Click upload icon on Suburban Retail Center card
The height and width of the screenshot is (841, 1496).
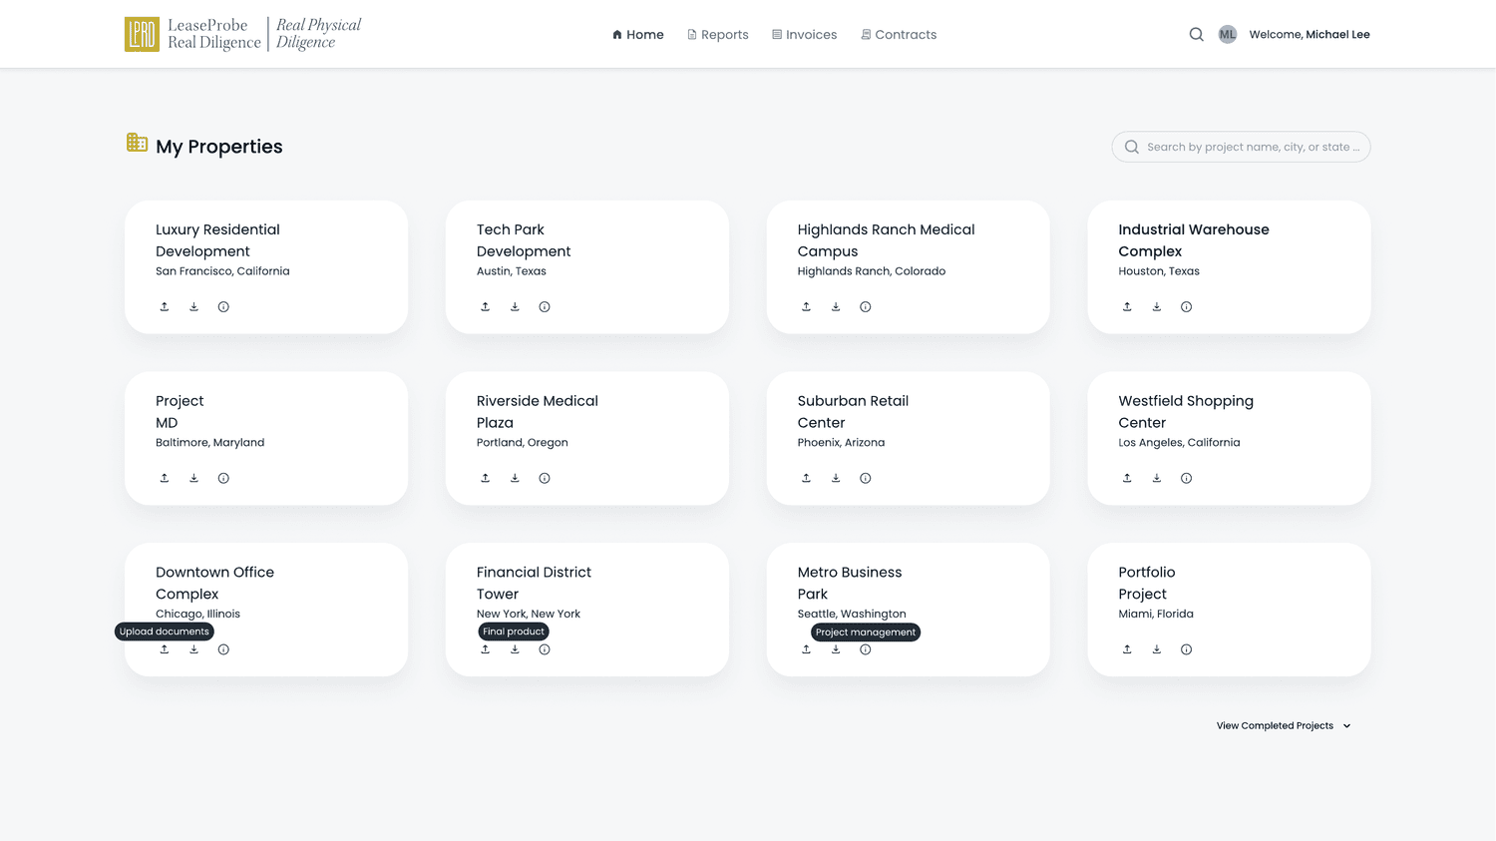click(x=806, y=478)
